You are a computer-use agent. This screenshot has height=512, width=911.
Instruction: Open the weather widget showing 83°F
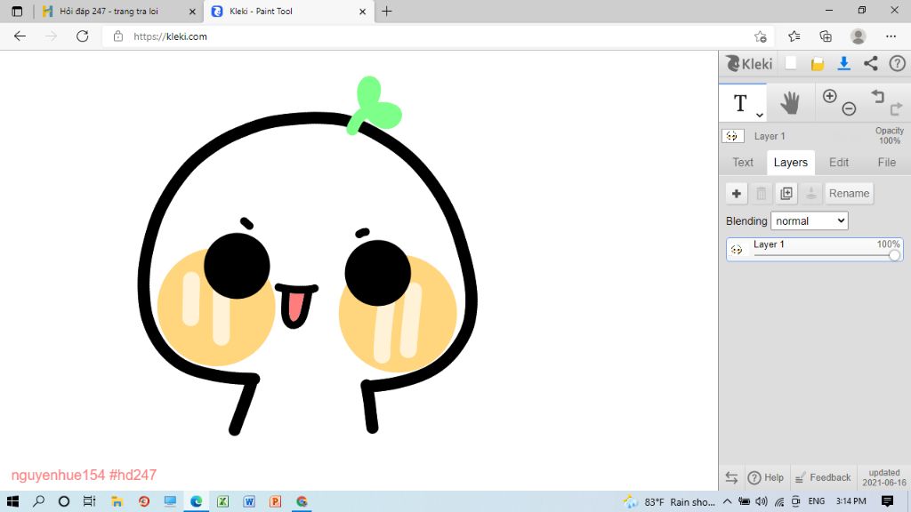coord(668,501)
